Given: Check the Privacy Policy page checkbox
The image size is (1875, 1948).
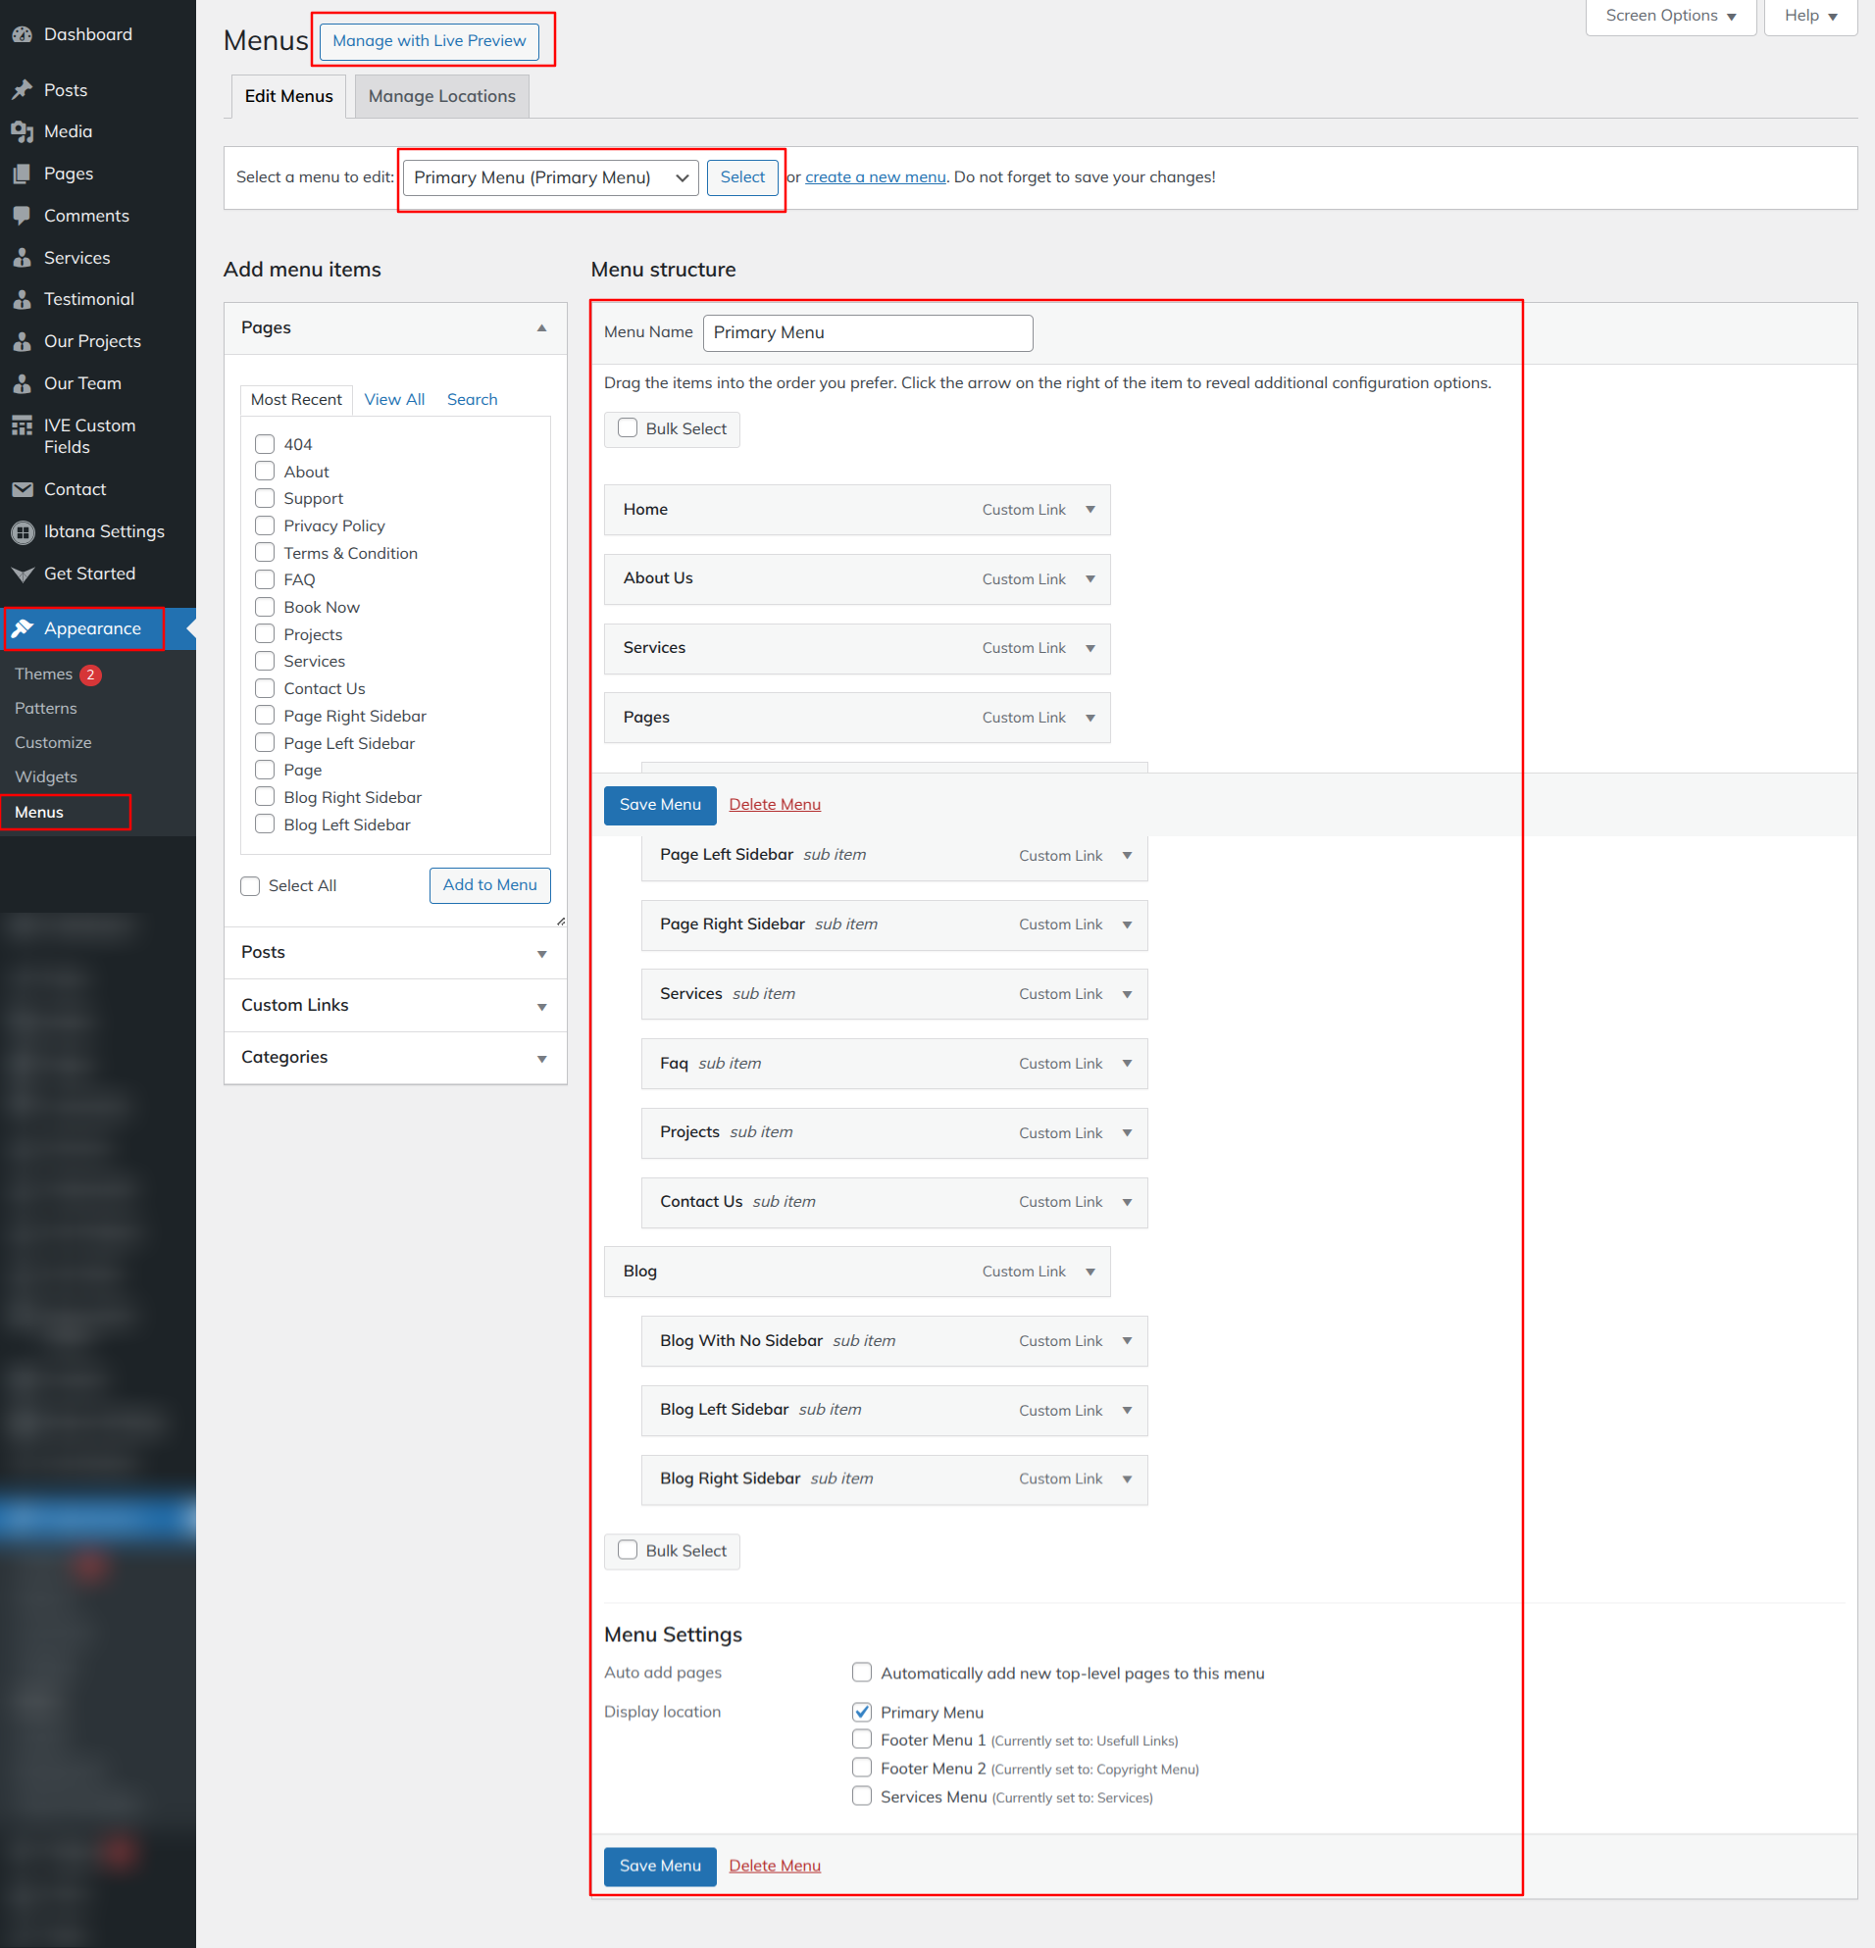Looking at the screenshot, I should click(x=265, y=525).
